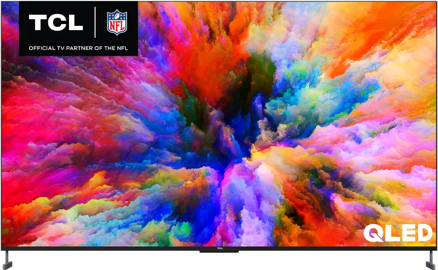Click the small TCL logo on bottom bezel
This screenshot has height=270, width=438.
pyautogui.click(x=220, y=249)
